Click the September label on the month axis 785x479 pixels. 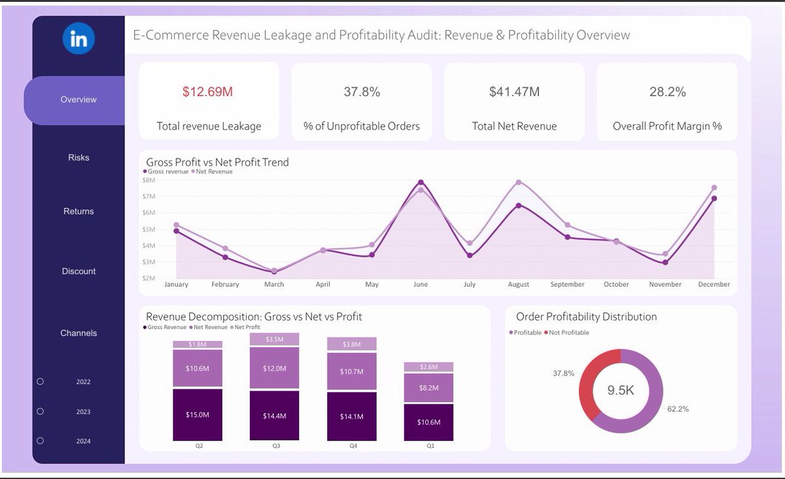(x=567, y=285)
